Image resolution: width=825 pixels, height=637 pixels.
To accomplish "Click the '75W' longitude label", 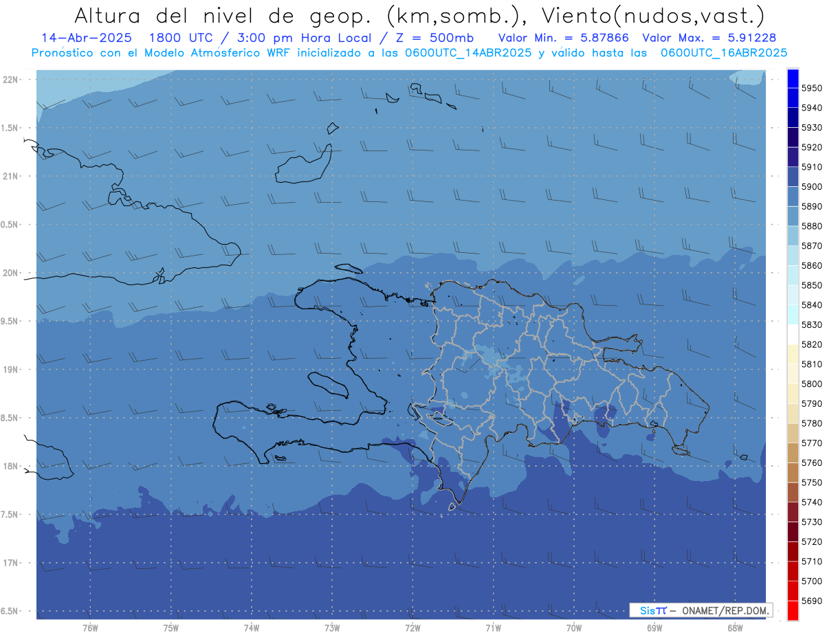I will [170, 628].
